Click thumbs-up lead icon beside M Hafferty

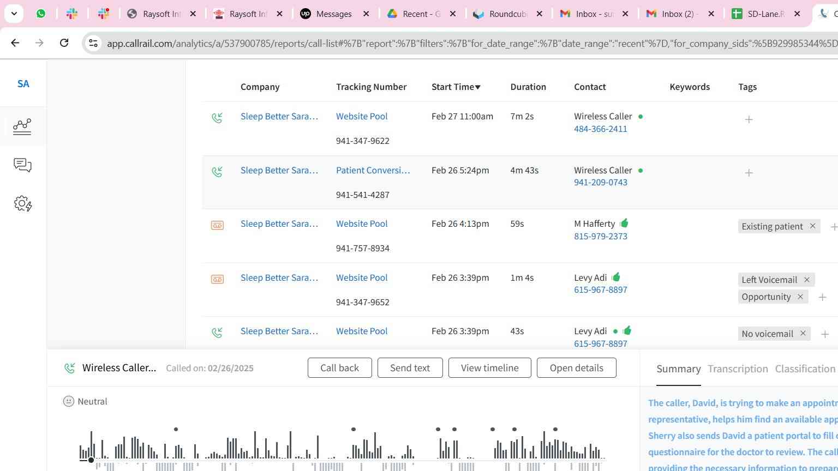click(x=624, y=223)
